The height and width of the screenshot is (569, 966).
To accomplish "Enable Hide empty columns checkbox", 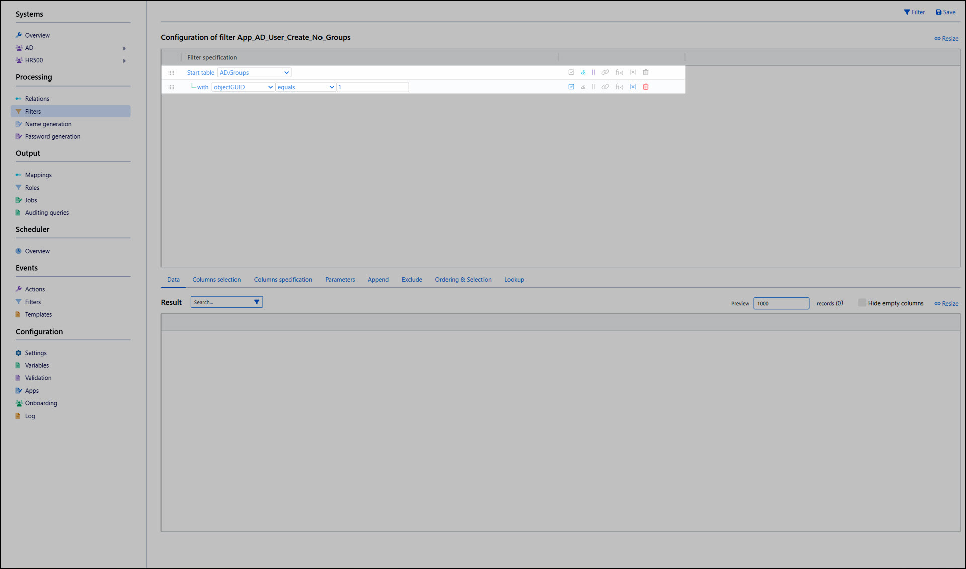I will [x=862, y=303].
